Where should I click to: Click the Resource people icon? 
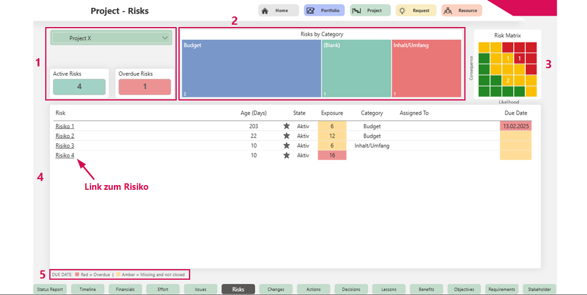(x=448, y=11)
